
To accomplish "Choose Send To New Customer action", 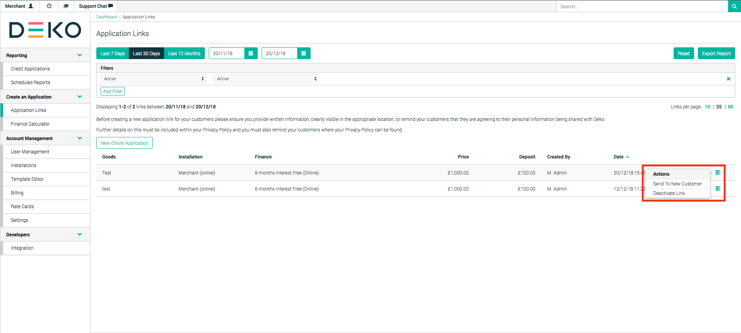I will [x=678, y=184].
